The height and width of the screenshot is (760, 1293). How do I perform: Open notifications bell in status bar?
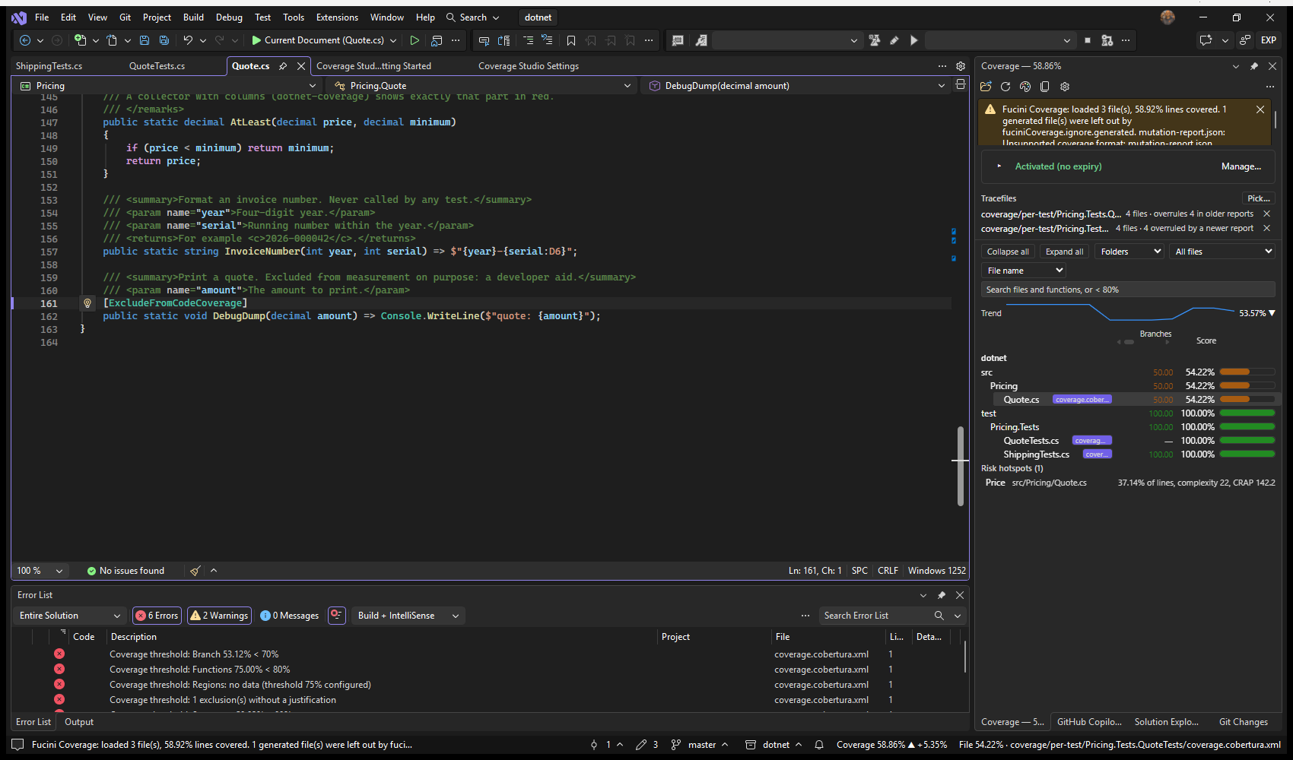(819, 745)
